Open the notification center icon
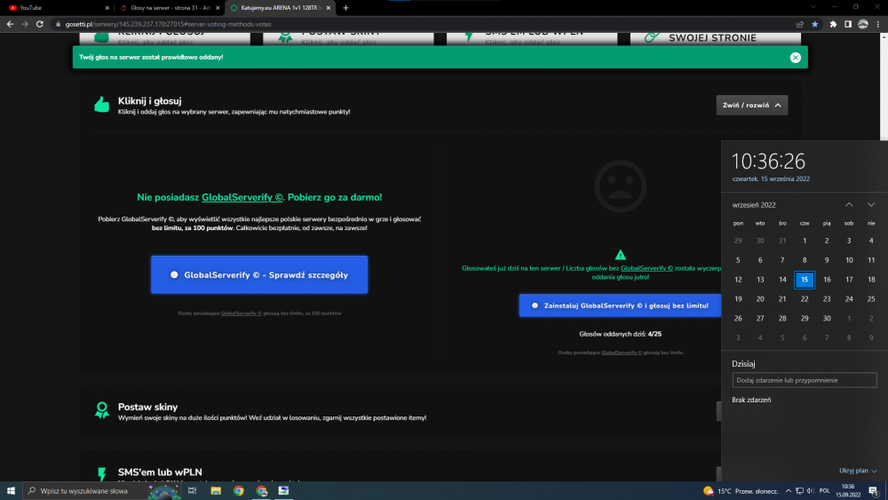888x500 pixels. pos(874,491)
